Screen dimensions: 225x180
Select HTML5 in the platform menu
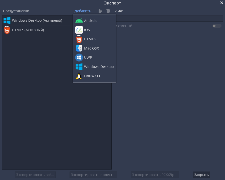click(x=94, y=39)
